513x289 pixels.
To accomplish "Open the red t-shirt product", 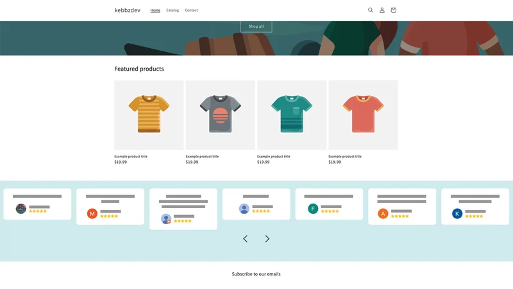I will pyautogui.click(x=363, y=115).
